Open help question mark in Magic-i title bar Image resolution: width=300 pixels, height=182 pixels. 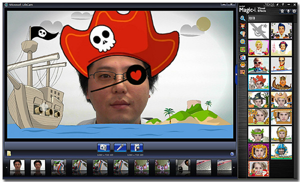(283, 5)
